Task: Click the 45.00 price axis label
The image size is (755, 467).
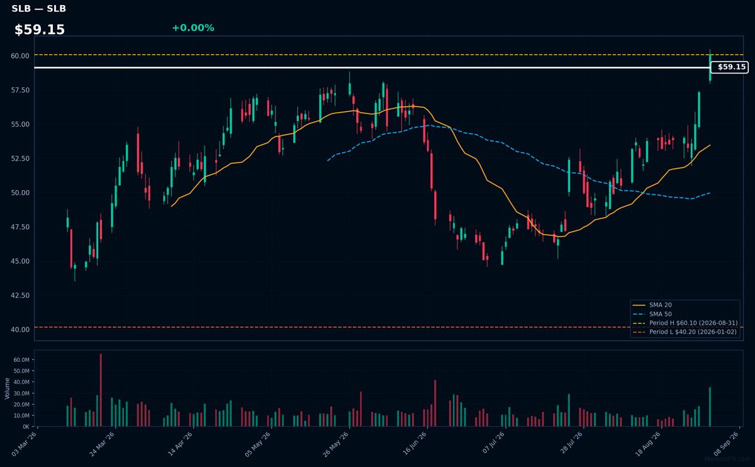Action: 20,261
